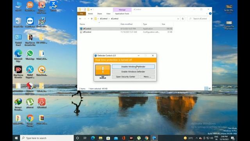Open the Home ribbon tab
Image resolution: width=250 pixels, height=141 pixels.
[90, 14]
